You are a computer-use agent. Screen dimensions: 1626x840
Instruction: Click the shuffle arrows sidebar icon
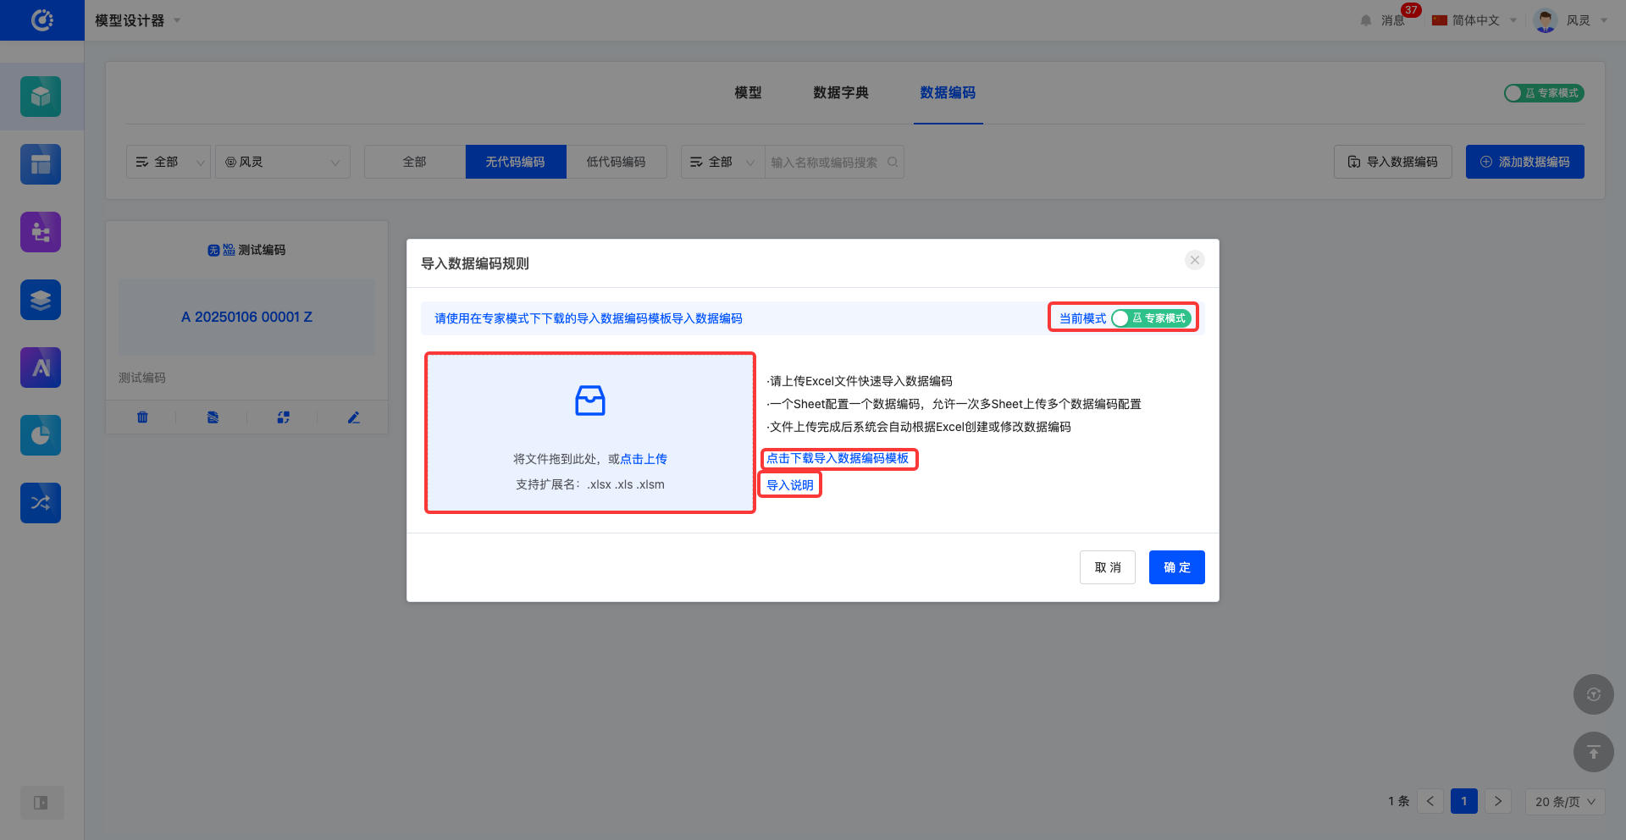point(41,503)
